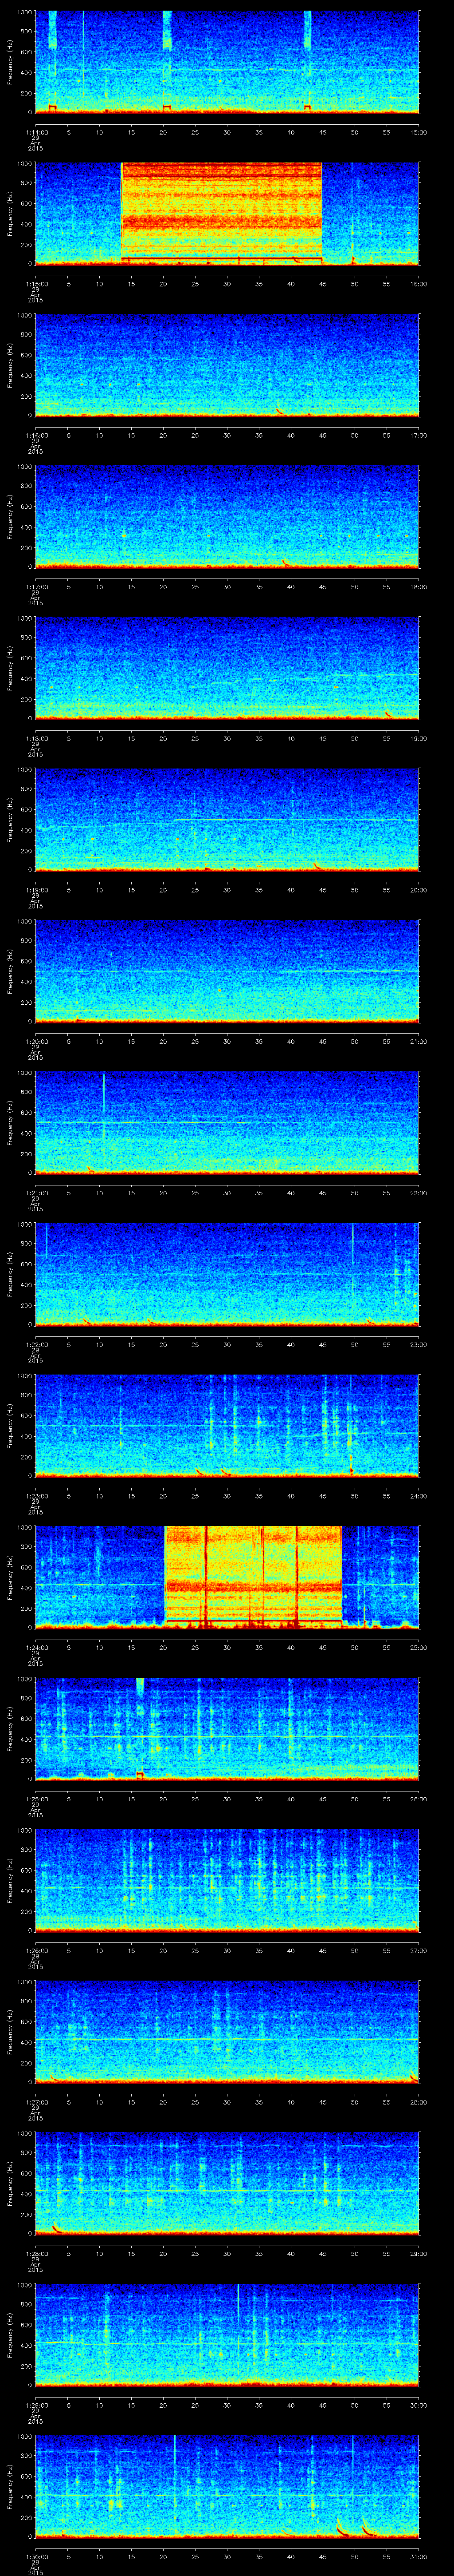The image size is (454, 2576).
Task: Click the yellow noise block in the 1:24:00 spectrogram
Action: coord(254,1576)
